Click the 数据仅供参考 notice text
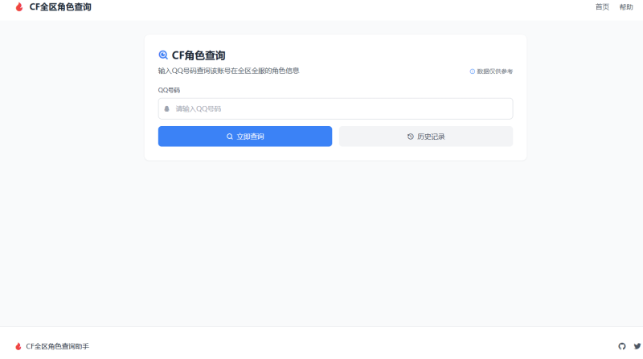 pos(494,71)
